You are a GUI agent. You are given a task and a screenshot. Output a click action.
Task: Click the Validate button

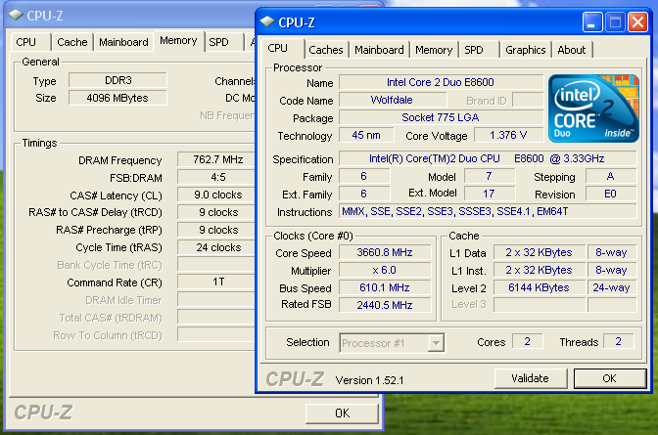point(531,378)
